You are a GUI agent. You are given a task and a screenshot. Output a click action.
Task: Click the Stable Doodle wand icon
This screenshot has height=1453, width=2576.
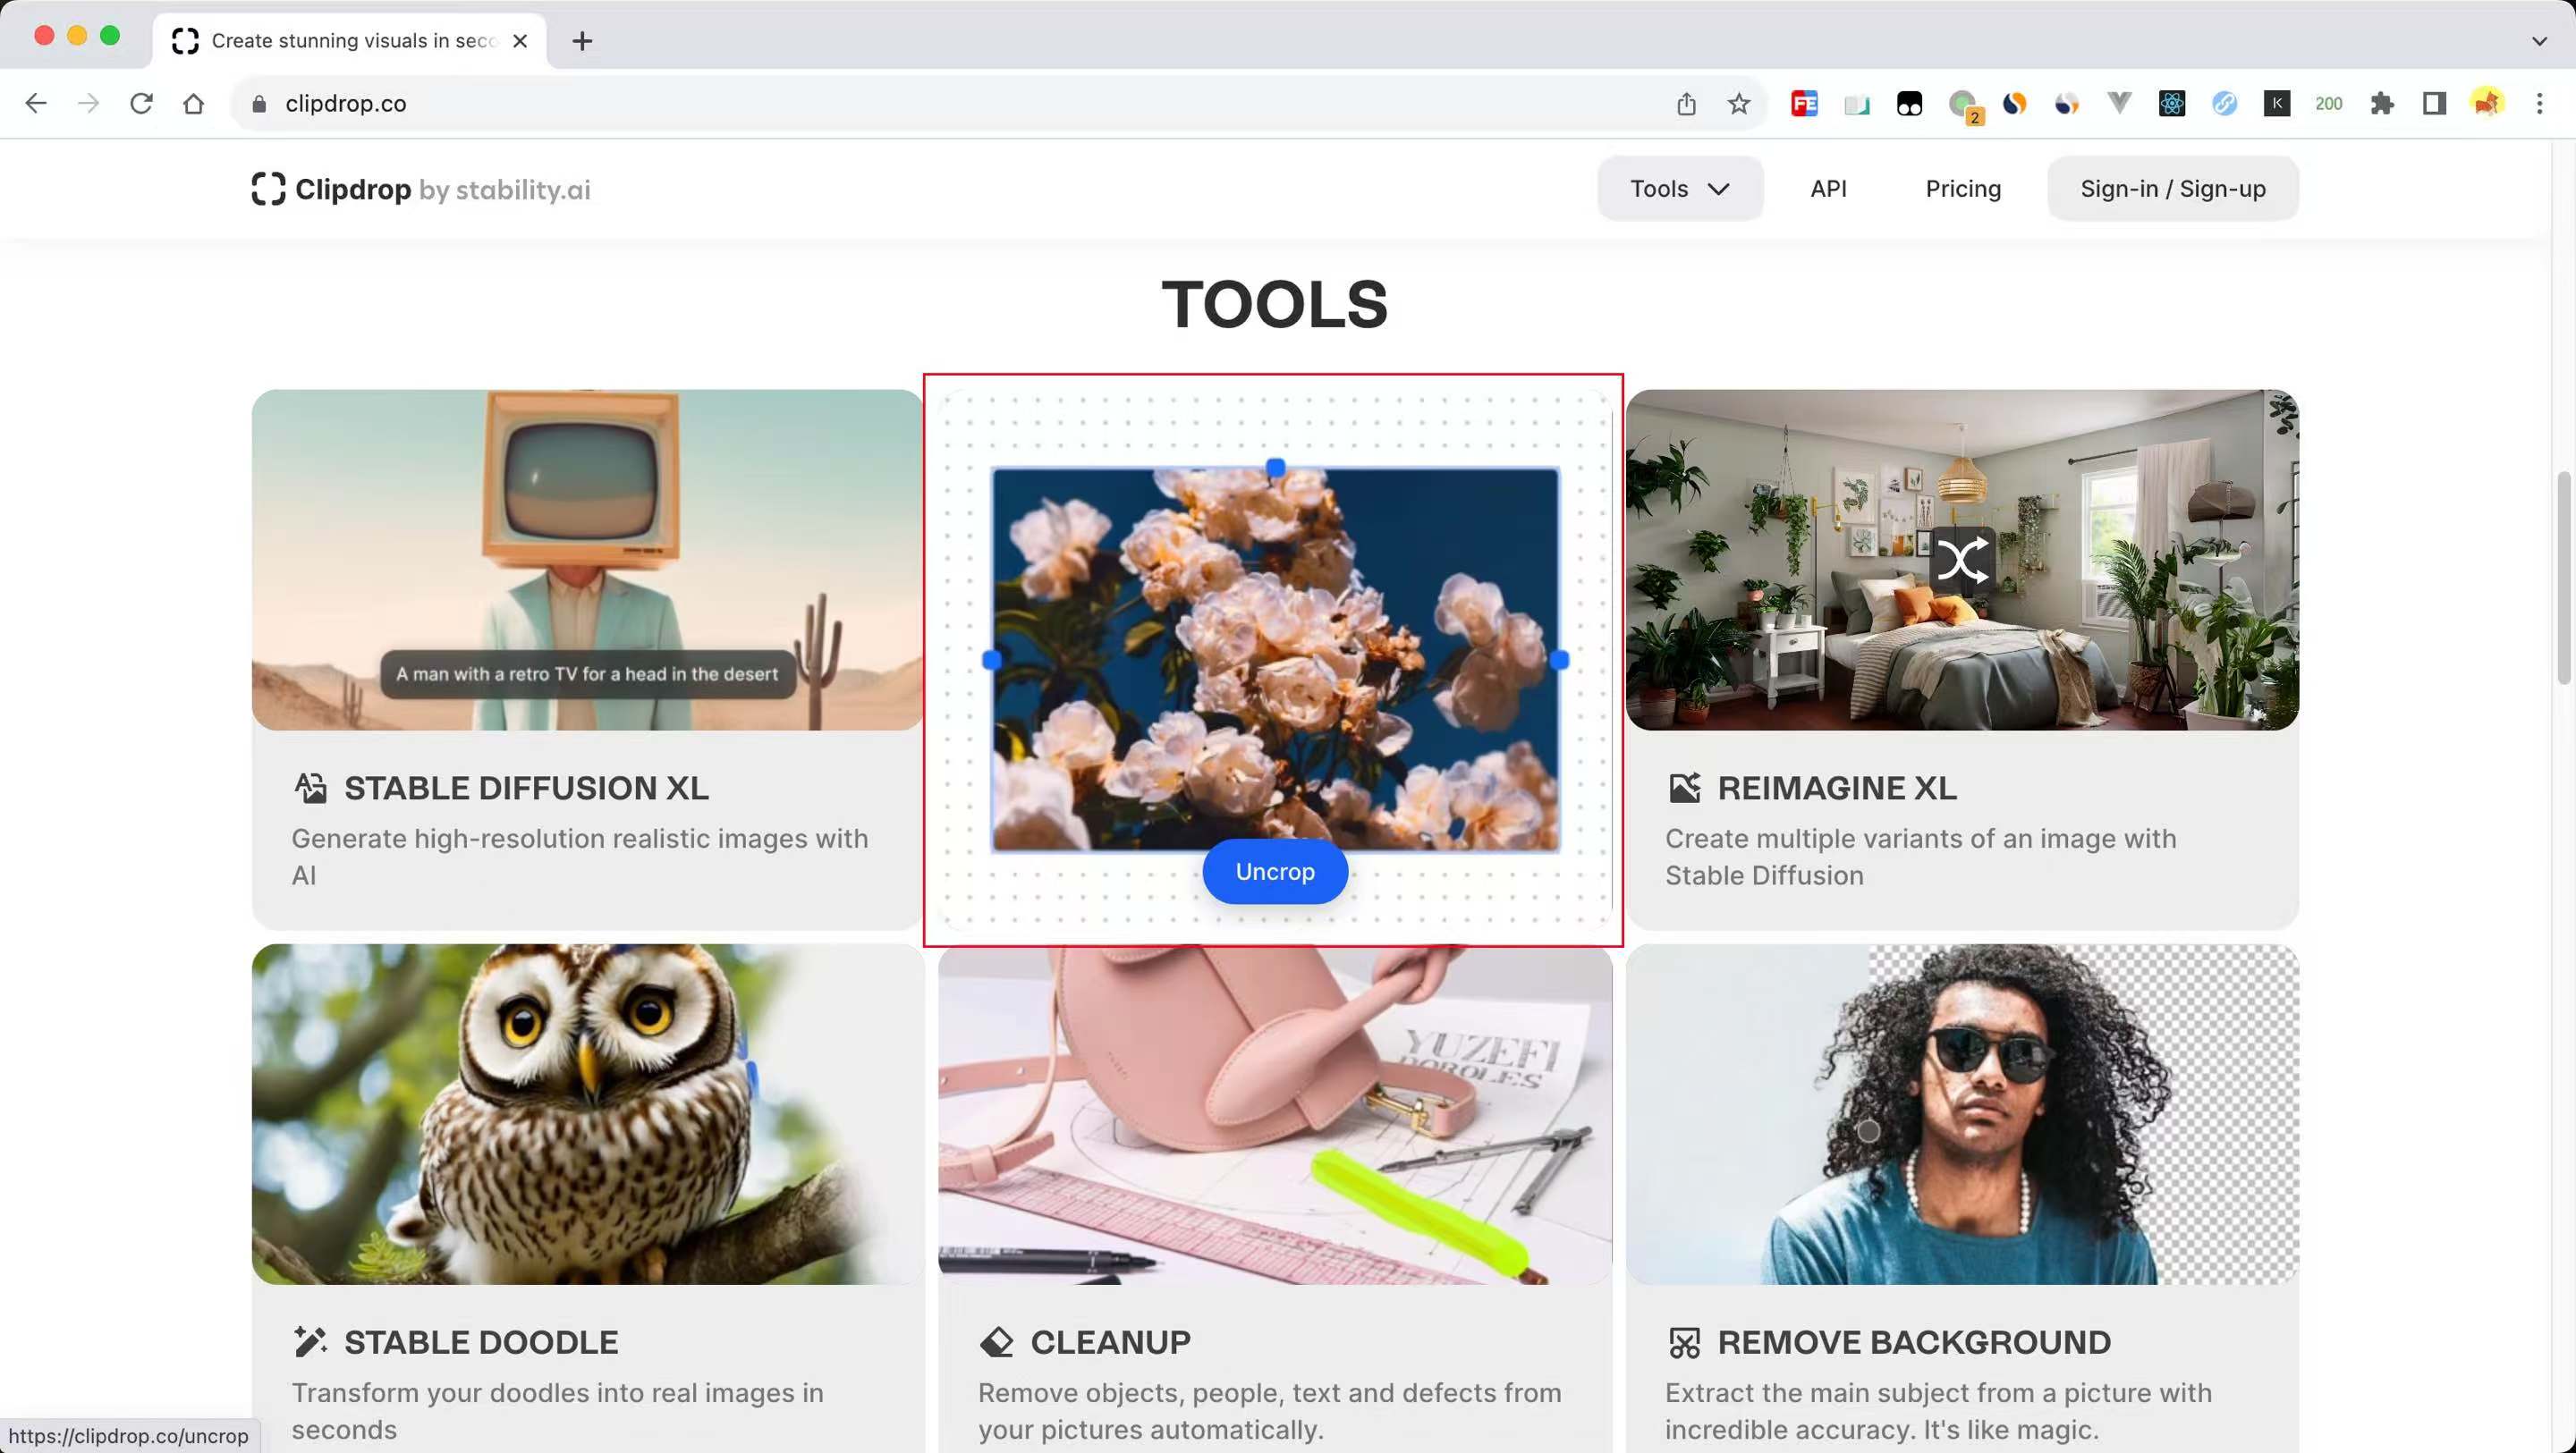pyautogui.click(x=310, y=1341)
